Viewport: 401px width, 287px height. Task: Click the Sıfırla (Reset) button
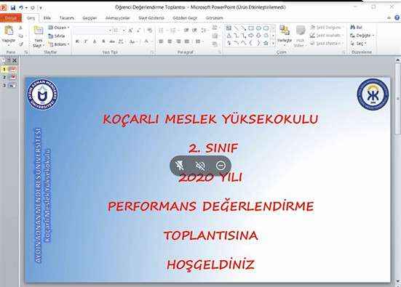click(x=57, y=36)
